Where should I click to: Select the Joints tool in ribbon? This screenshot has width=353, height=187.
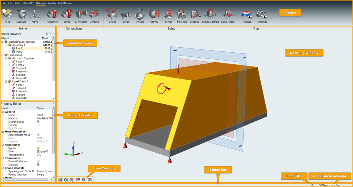coord(67,14)
